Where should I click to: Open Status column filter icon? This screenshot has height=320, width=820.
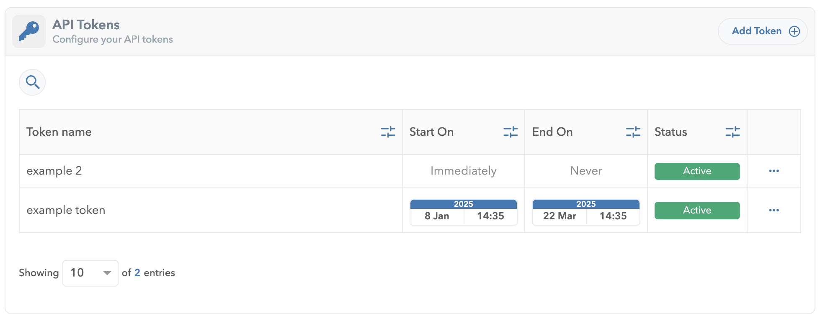(732, 132)
